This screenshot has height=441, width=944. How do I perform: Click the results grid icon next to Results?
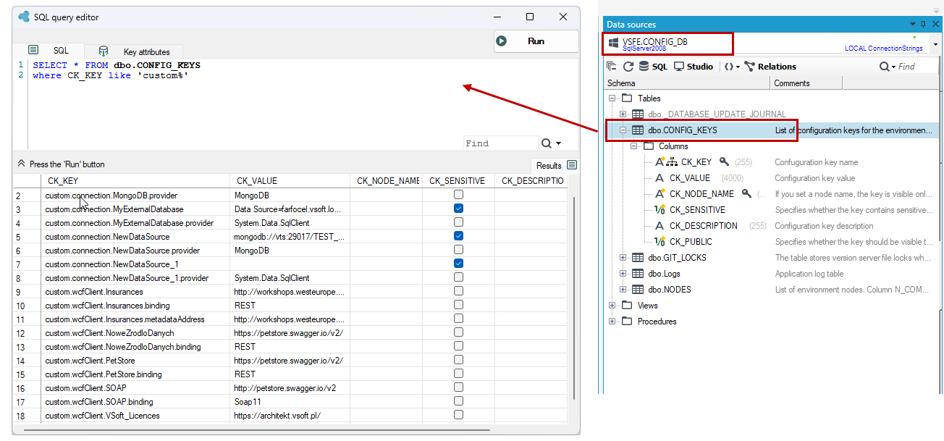[572, 165]
